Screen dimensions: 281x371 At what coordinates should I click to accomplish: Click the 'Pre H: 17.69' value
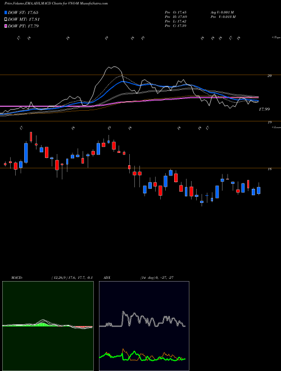pos(175,17)
